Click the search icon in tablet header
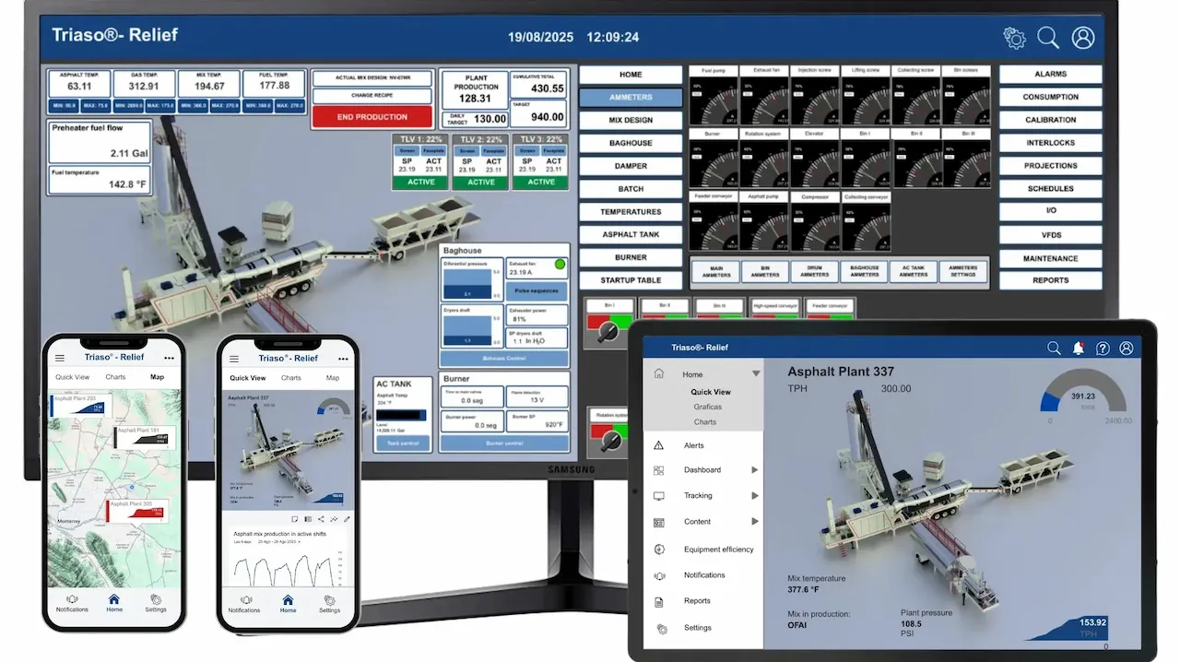This screenshot has height=662, width=1180. click(x=1054, y=349)
